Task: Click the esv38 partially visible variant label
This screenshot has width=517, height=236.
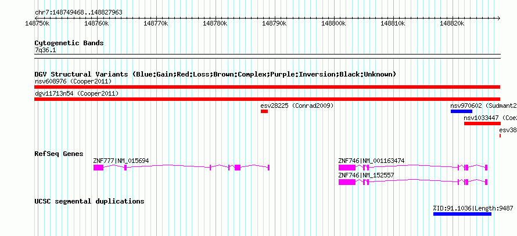Action: click(508, 130)
